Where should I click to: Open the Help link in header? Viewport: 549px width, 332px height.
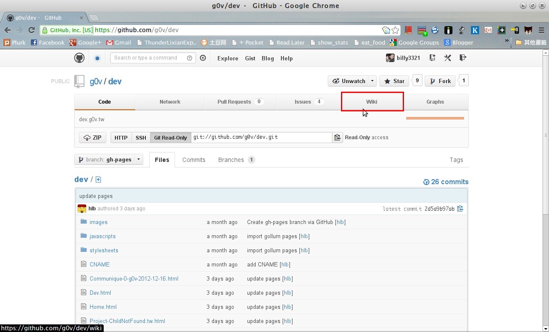pyautogui.click(x=287, y=58)
